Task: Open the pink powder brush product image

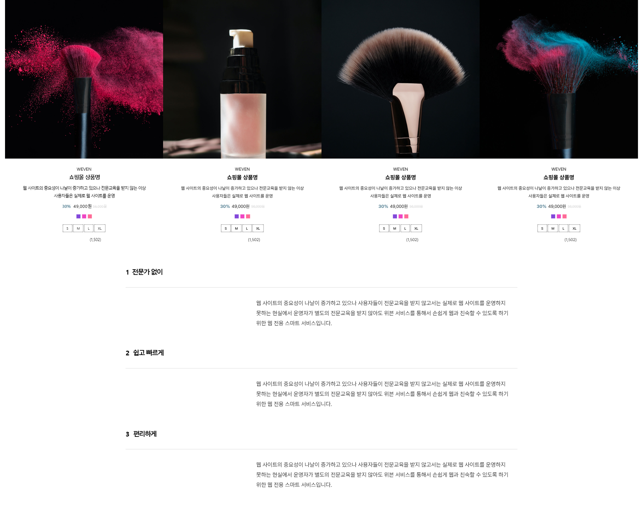Action: pyautogui.click(x=84, y=79)
